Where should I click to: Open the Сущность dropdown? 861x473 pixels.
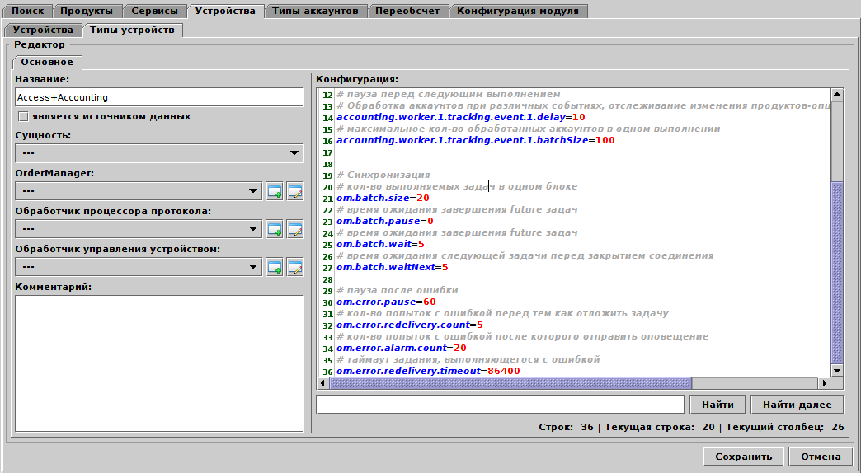tap(159, 153)
